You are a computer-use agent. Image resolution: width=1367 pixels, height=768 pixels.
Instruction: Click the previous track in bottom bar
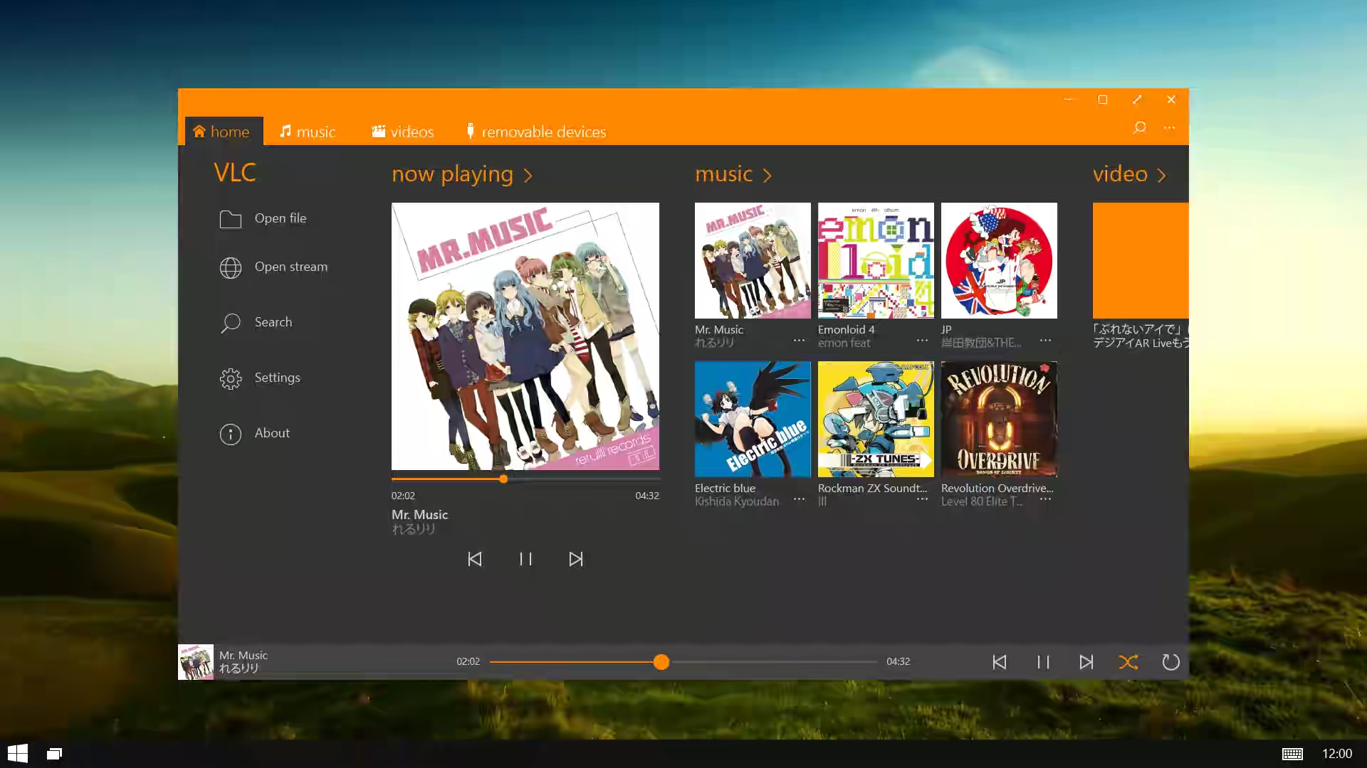tap(999, 661)
